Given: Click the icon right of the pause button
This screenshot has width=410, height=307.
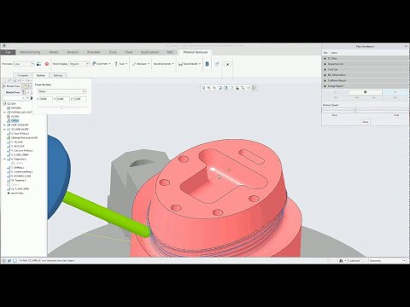Looking at the screenshot, I should click(217, 64).
